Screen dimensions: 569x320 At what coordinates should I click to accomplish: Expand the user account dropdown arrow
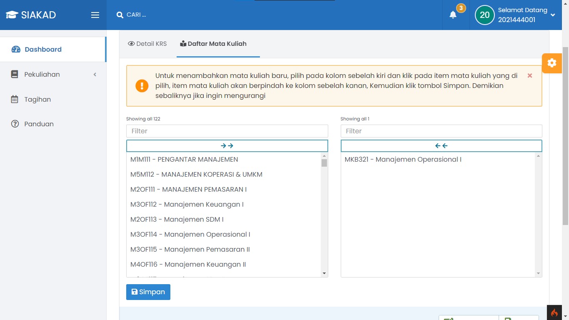pyautogui.click(x=553, y=15)
